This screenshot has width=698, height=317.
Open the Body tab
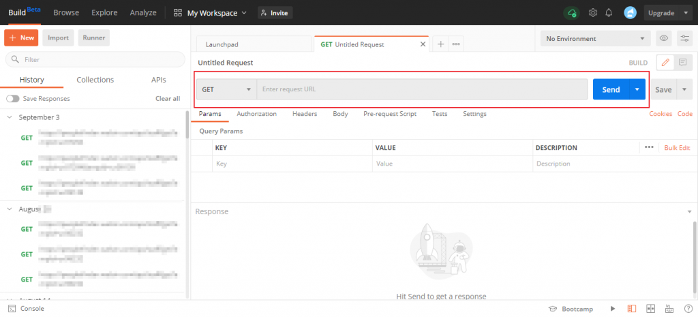click(340, 114)
